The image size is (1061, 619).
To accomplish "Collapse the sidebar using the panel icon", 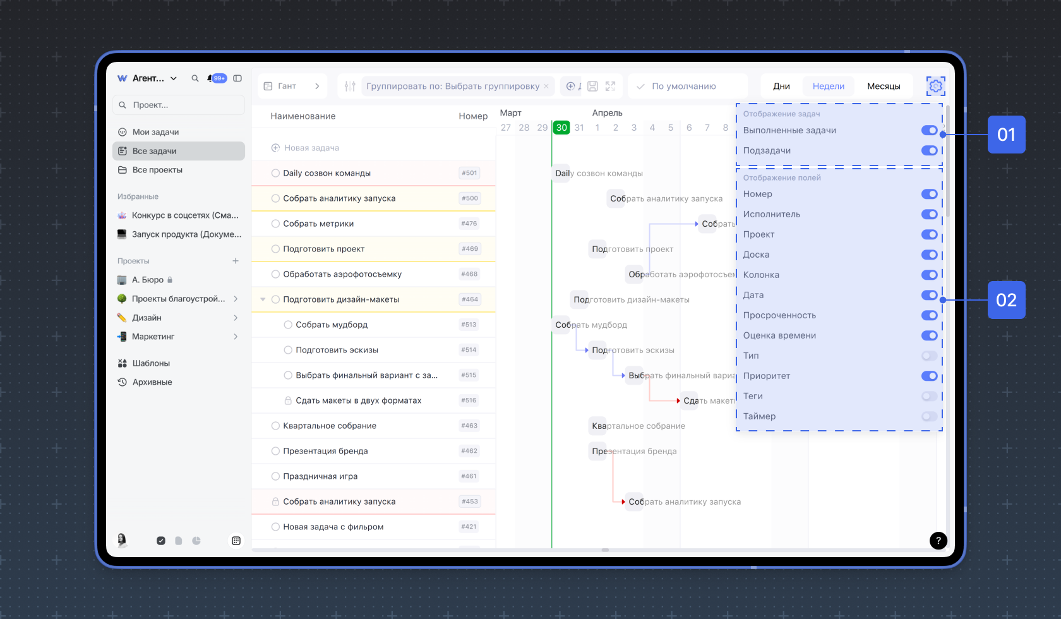I will pos(237,78).
